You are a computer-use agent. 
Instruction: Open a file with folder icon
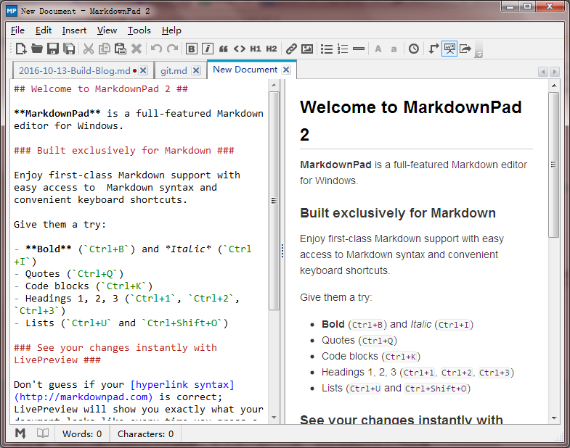37,49
